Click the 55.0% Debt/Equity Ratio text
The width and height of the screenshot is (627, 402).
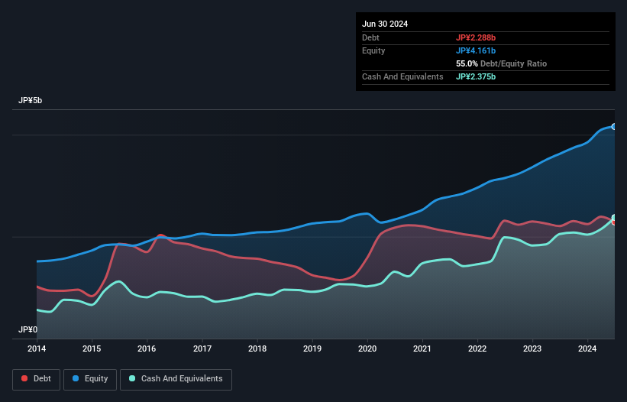click(x=501, y=63)
